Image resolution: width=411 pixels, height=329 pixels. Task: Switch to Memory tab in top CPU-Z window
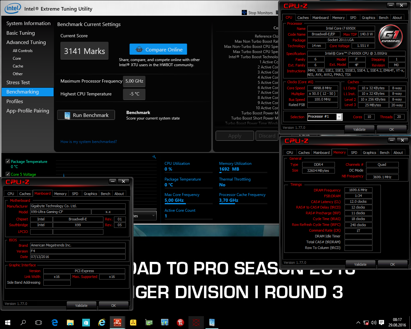point(338,18)
